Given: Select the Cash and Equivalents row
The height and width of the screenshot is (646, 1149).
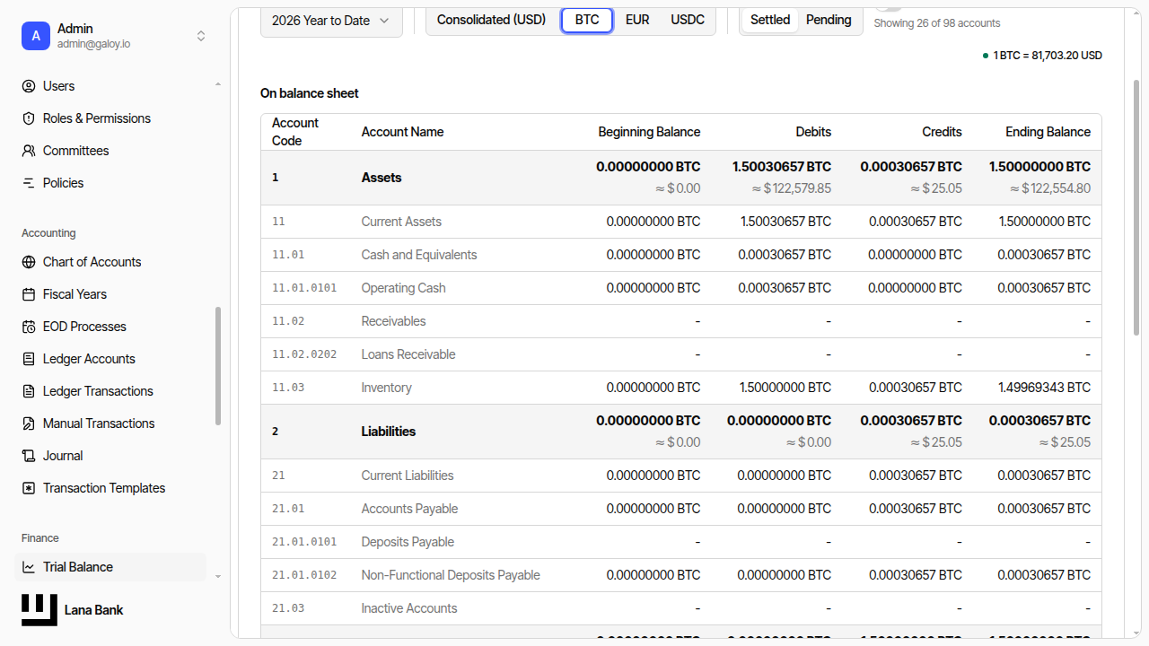Looking at the screenshot, I should pos(681,255).
